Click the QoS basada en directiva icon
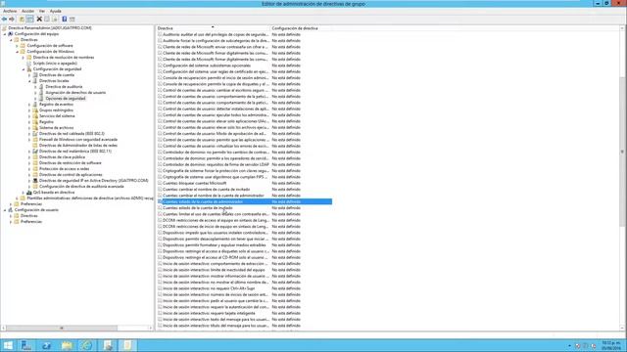Viewport: 627px width, 352px height. click(x=29, y=193)
